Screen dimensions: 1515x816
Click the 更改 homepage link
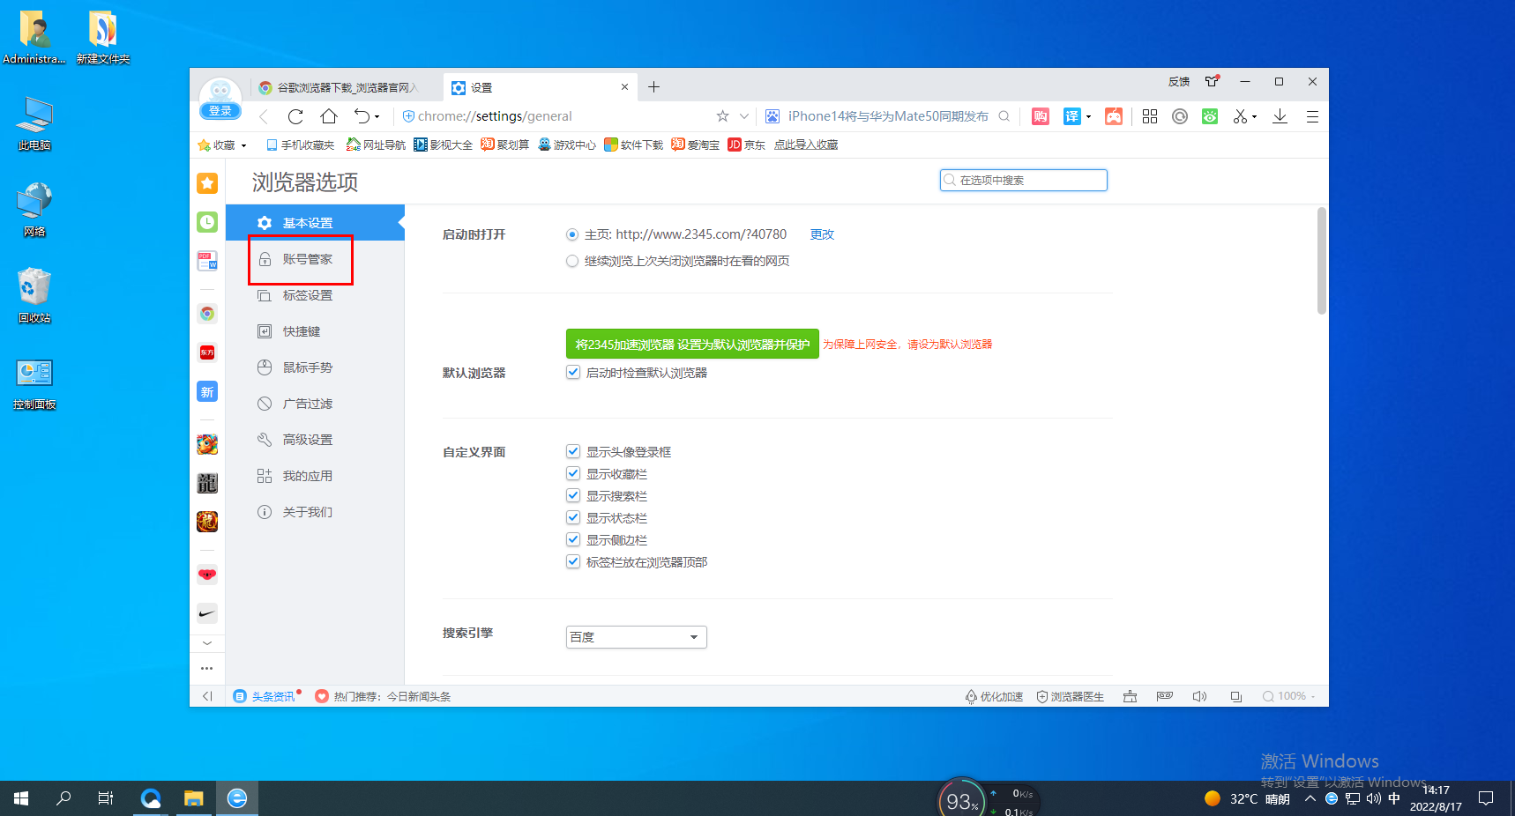point(822,234)
